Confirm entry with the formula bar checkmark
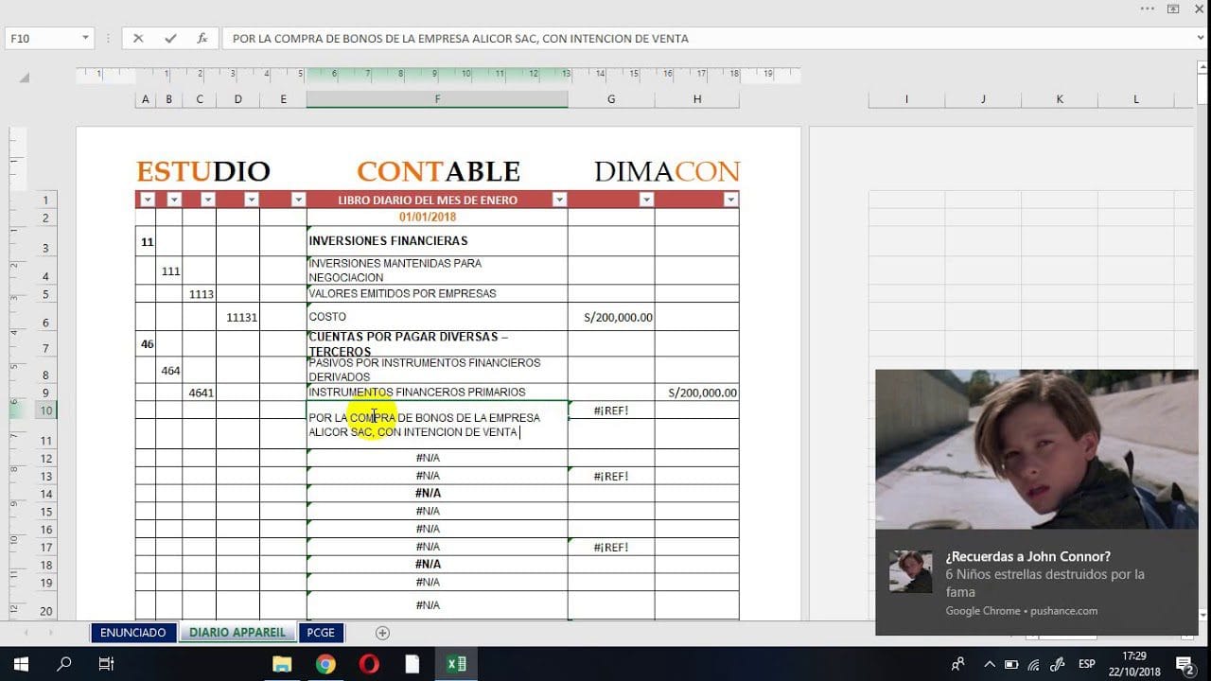The width and height of the screenshot is (1211, 681). click(x=171, y=38)
